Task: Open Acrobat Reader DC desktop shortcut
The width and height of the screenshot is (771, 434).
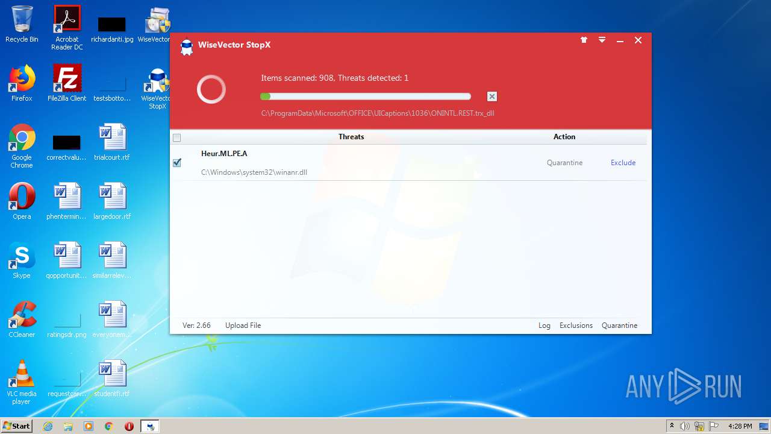Action: 67,28
